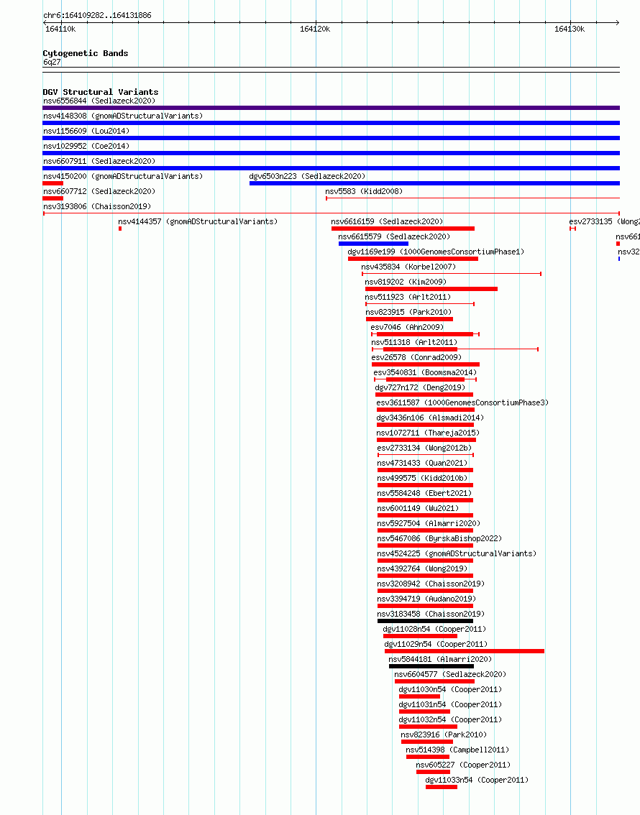This screenshot has height=815, width=640.
Task: Click nsv514398 (Campbell2011) label
Action: 457,749
